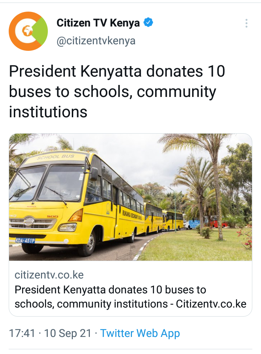Click the 17:41 timestamp
Image resolution: width=261 pixels, height=354 pixels.
click(22, 333)
